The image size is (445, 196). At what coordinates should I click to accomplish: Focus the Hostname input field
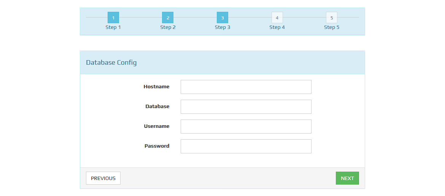click(246, 87)
